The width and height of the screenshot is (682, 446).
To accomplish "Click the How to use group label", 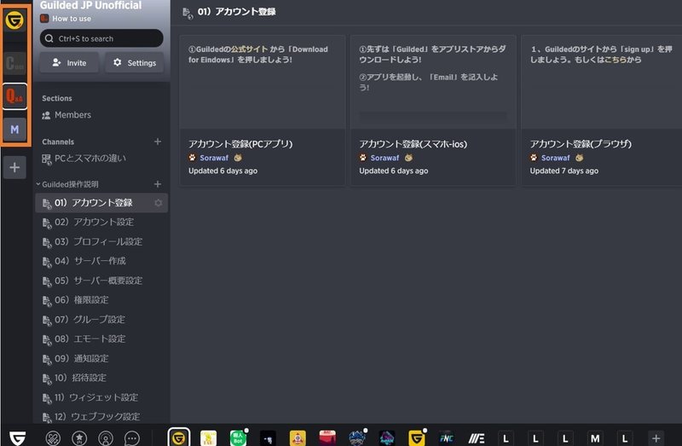I will click(72, 19).
